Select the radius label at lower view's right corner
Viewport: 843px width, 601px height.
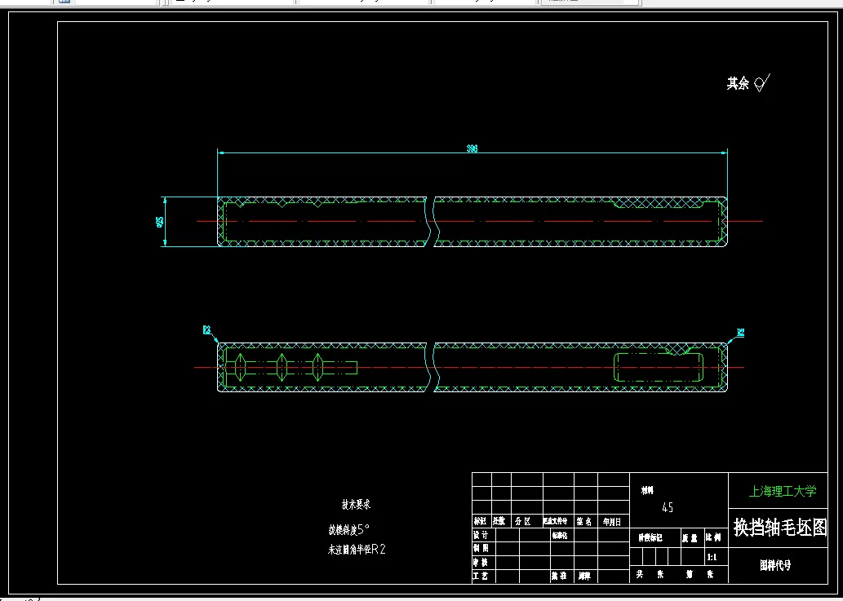coord(740,333)
